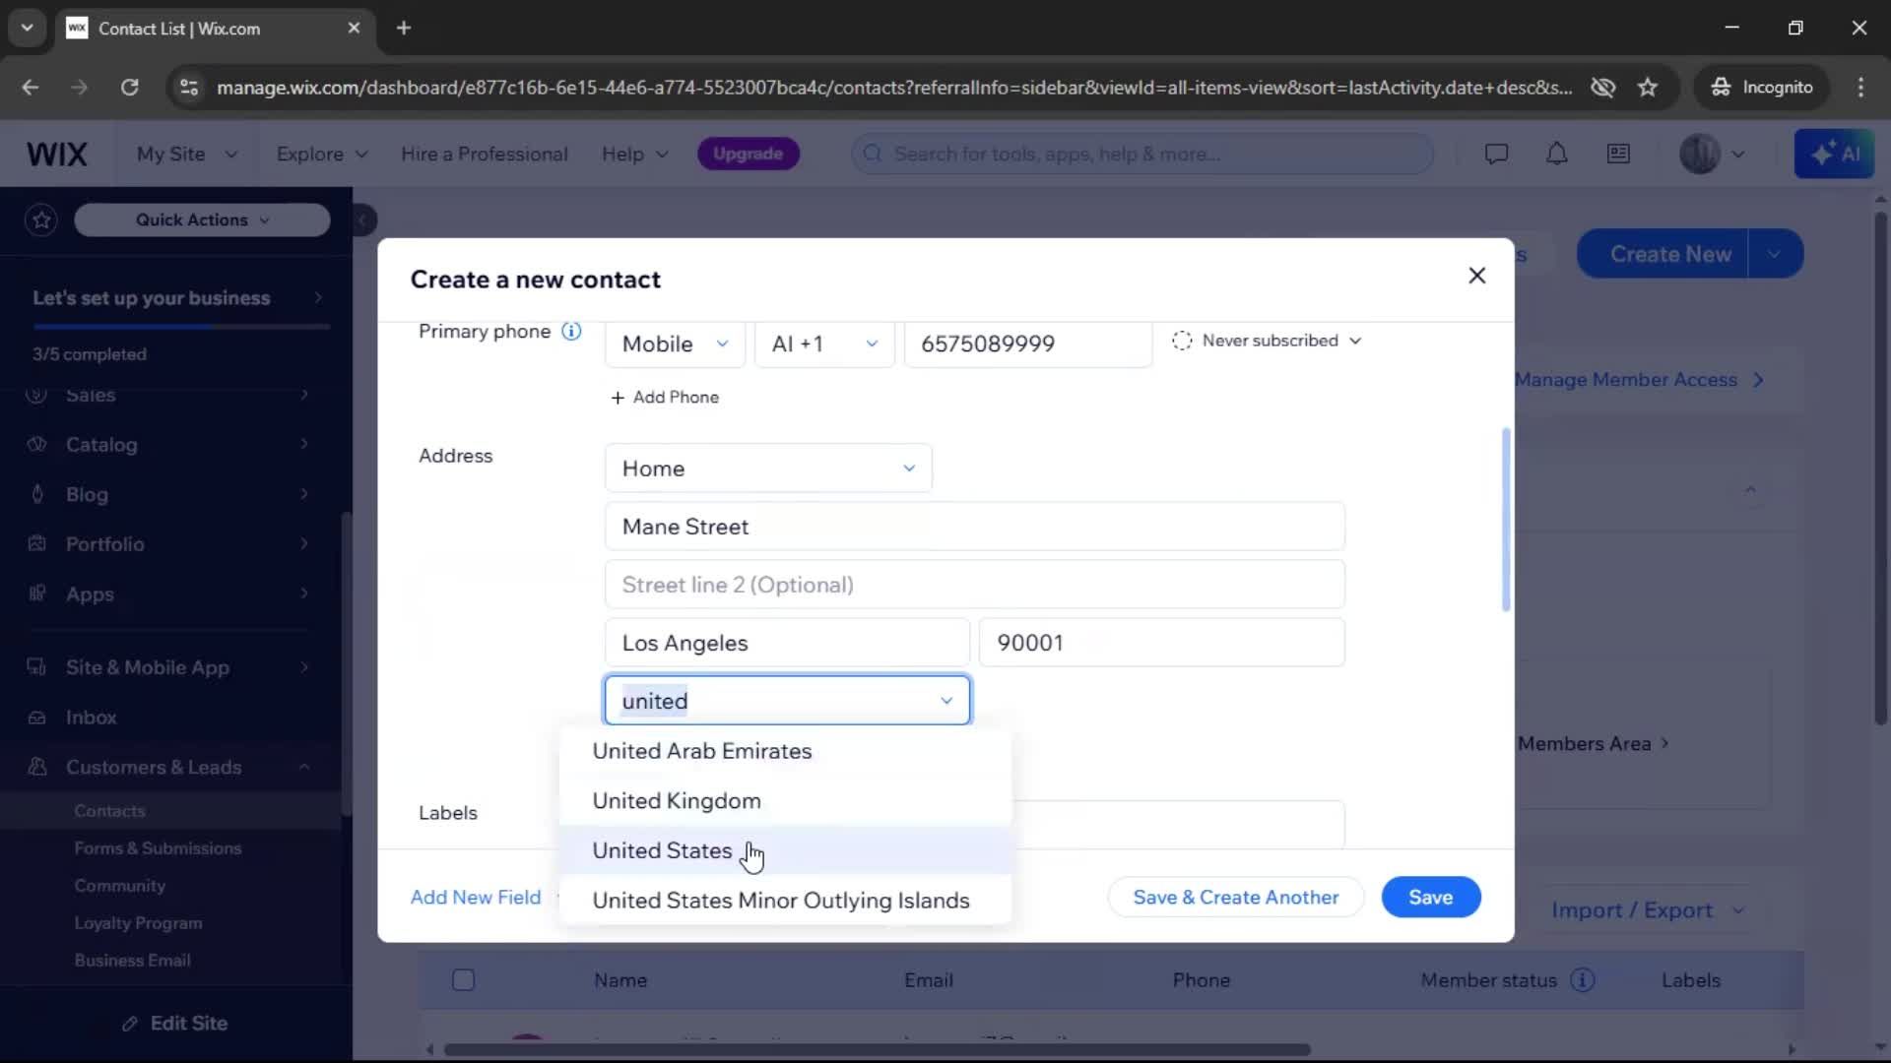Click the horizontal table scrollbar
The width and height of the screenshot is (1891, 1063).
877,1049
